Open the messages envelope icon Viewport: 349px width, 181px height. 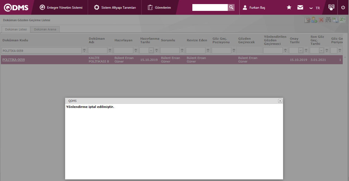(300, 7)
